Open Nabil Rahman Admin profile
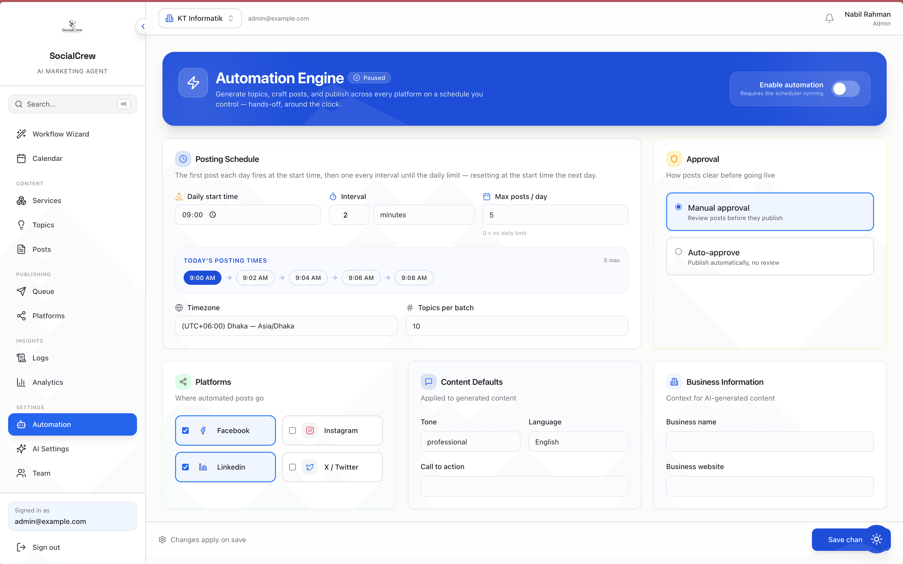Image resolution: width=903 pixels, height=564 pixels. pos(867,18)
